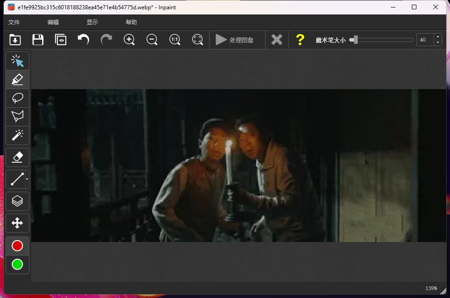The image size is (450, 298).
Task: Select the Lasso tool
Action: coord(17,98)
